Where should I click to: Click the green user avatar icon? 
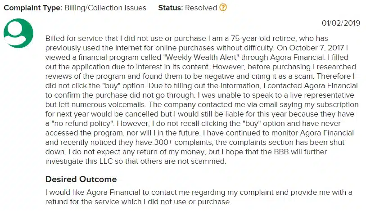click(18, 33)
